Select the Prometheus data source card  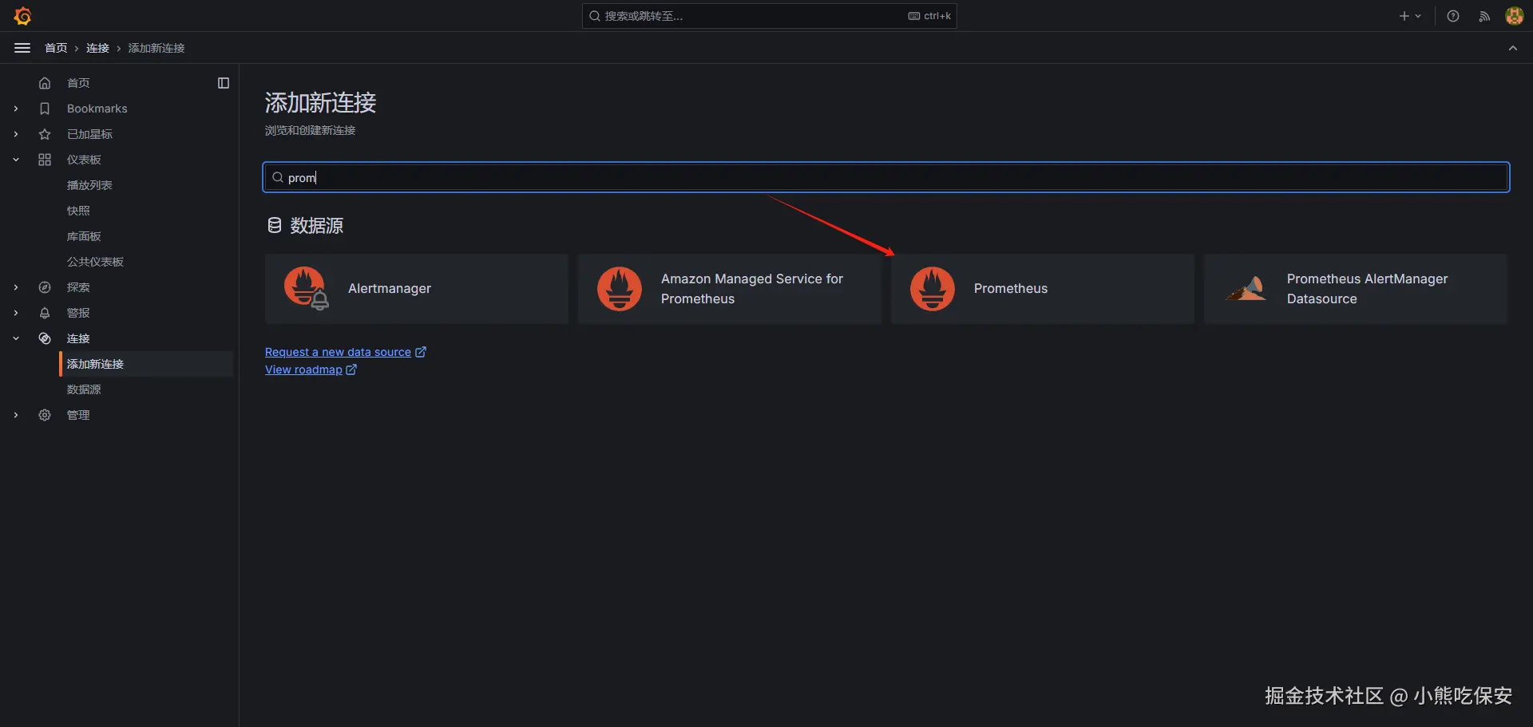(x=1043, y=289)
